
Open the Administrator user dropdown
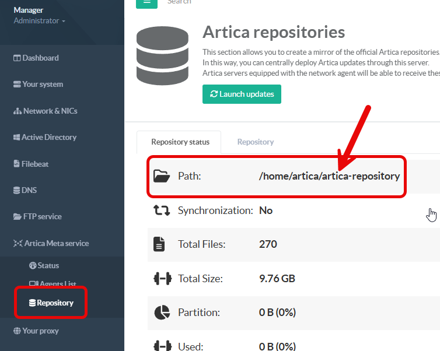(39, 21)
